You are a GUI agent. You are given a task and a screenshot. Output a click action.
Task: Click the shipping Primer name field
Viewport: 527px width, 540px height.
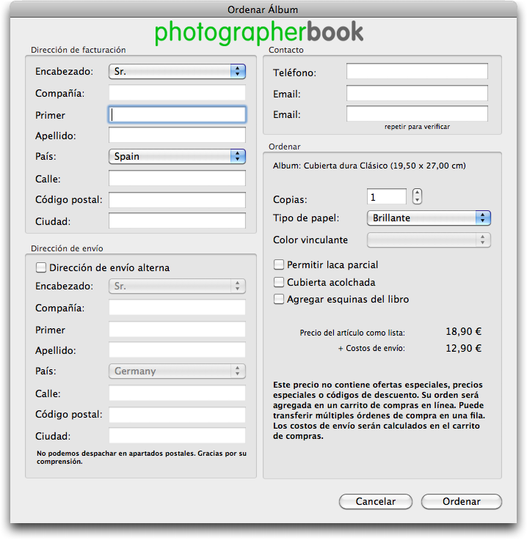(x=177, y=330)
